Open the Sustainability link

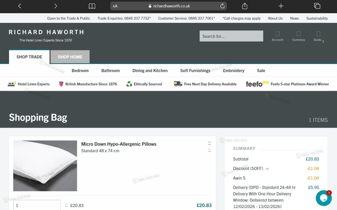[317, 18]
